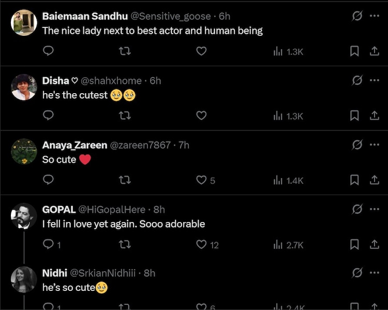Like Baiemaan Sandhu's tweet
The width and height of the screenshot is (388, 310).
(x=202, y=51)
